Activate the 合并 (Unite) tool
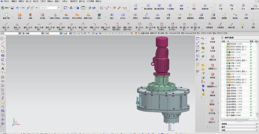This screenshot has height=134, width=259. click(99, 16)
